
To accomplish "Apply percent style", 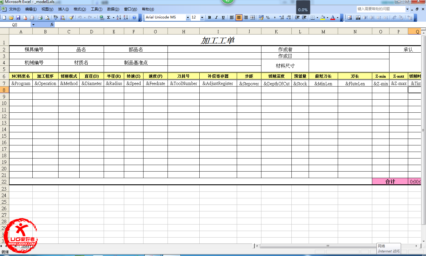I will (x=268, y=18).
